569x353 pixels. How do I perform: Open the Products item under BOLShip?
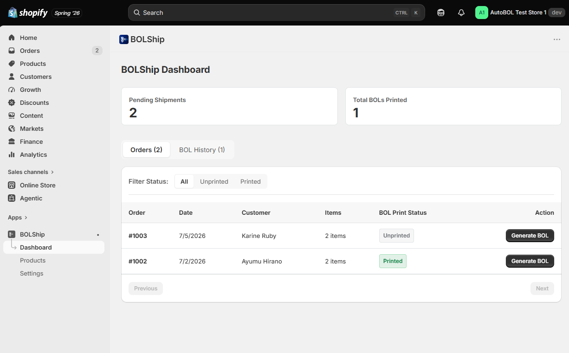tap(54, 260)
